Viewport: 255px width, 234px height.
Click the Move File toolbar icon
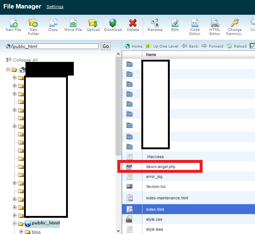73,23
